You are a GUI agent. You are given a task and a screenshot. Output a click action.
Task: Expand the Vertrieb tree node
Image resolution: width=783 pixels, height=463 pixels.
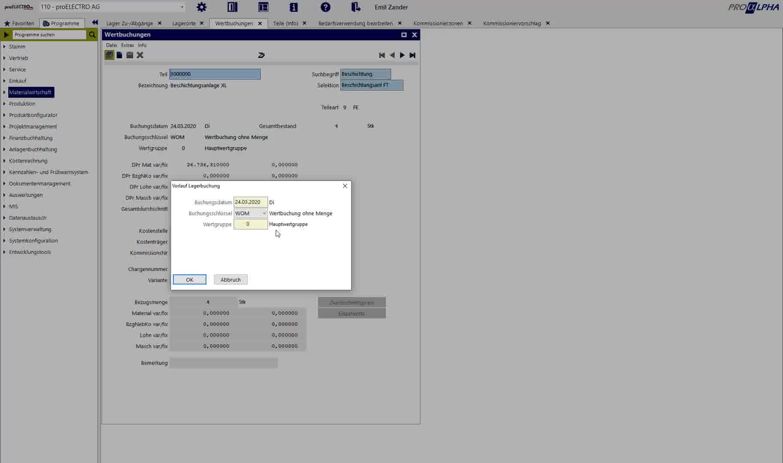pyautogui.click(x=4, y=58)
